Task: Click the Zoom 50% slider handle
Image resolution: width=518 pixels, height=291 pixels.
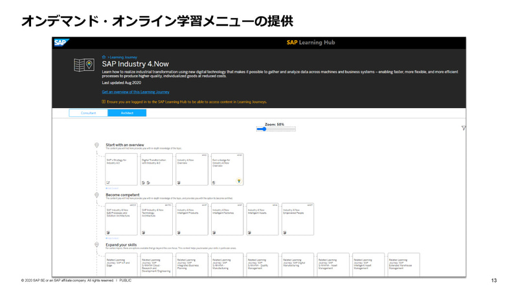Action: click(x=264, y=129)
